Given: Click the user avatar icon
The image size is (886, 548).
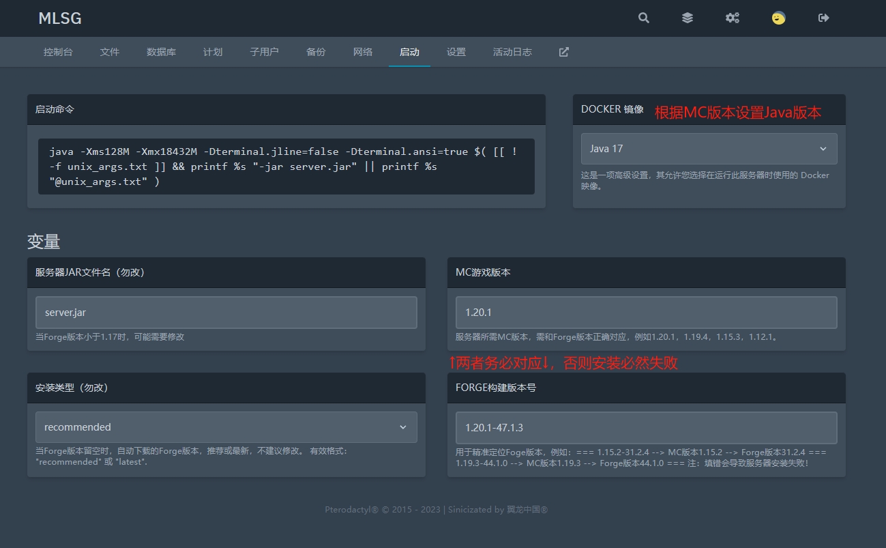Looking at the screenshot, I should [x=778, y=18].
